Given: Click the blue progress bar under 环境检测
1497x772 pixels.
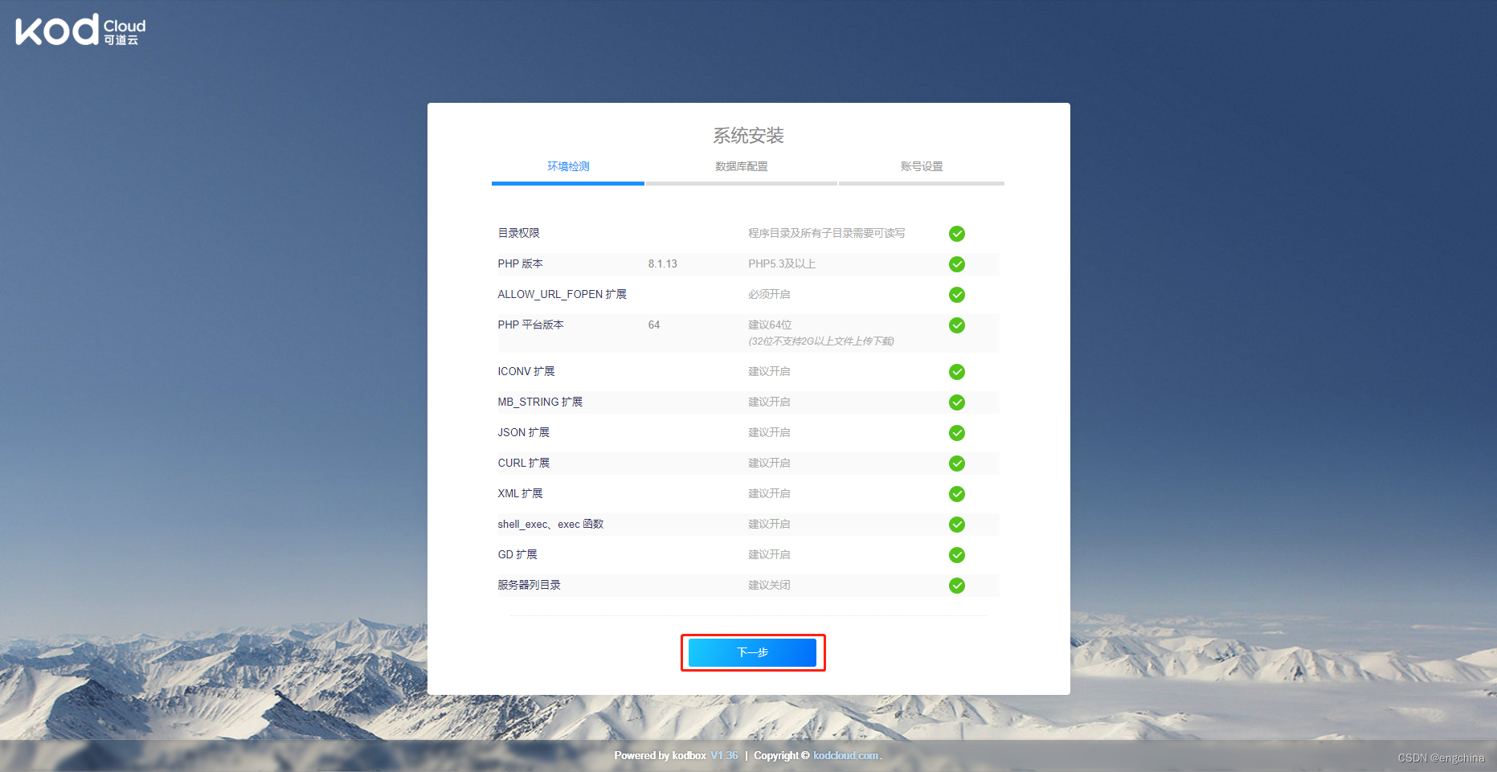Looking at the screenshot, I should point(567,183).
